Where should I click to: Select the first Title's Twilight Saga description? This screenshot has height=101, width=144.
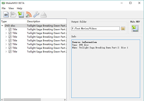[x=47, y=29]
